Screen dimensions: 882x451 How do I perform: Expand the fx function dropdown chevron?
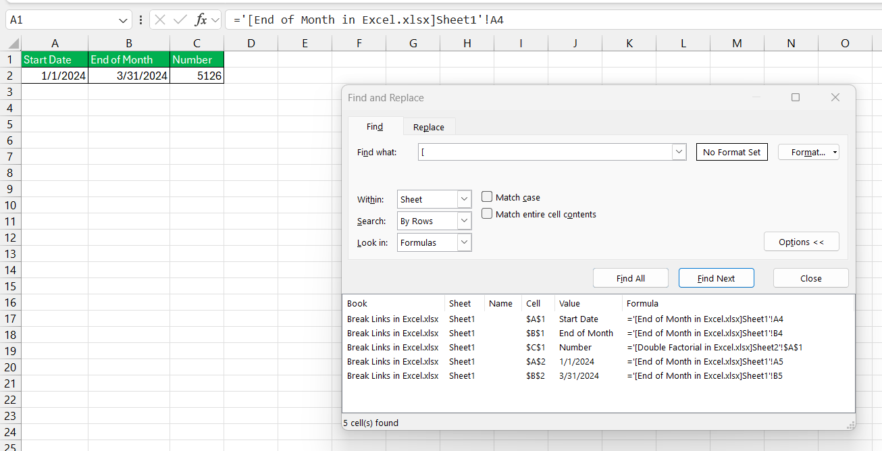[215, 20]
